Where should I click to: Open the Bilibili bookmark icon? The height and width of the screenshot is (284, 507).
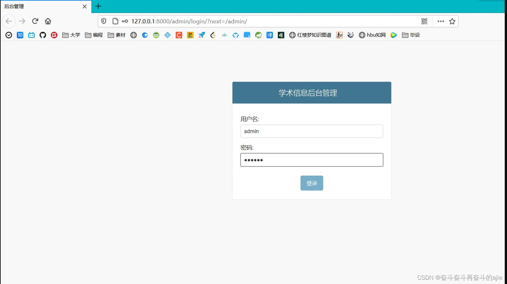[31, 35]
